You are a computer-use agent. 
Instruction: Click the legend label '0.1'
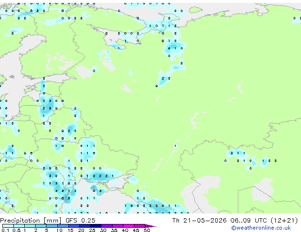[5, 230]
